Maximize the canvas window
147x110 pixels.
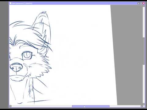pos(141,3)
